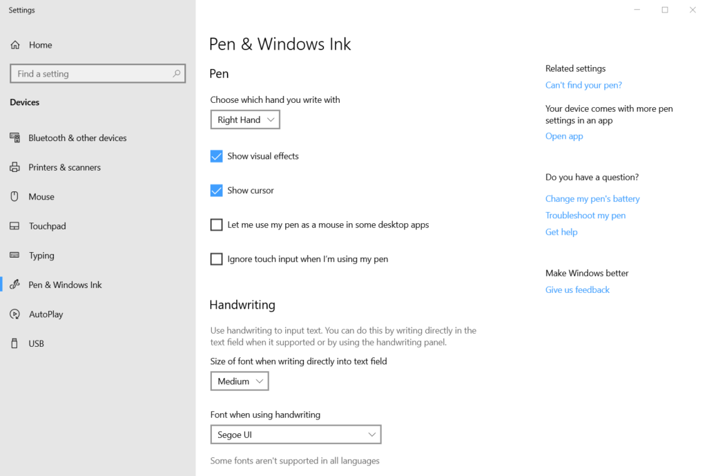707x476 pixels.
Task: Click the Find a setting search box
Action: [x=98, y=73]
